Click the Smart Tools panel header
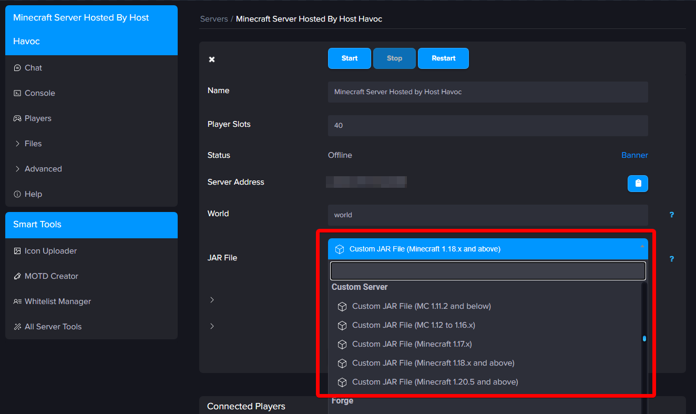 tap(91, 225)
